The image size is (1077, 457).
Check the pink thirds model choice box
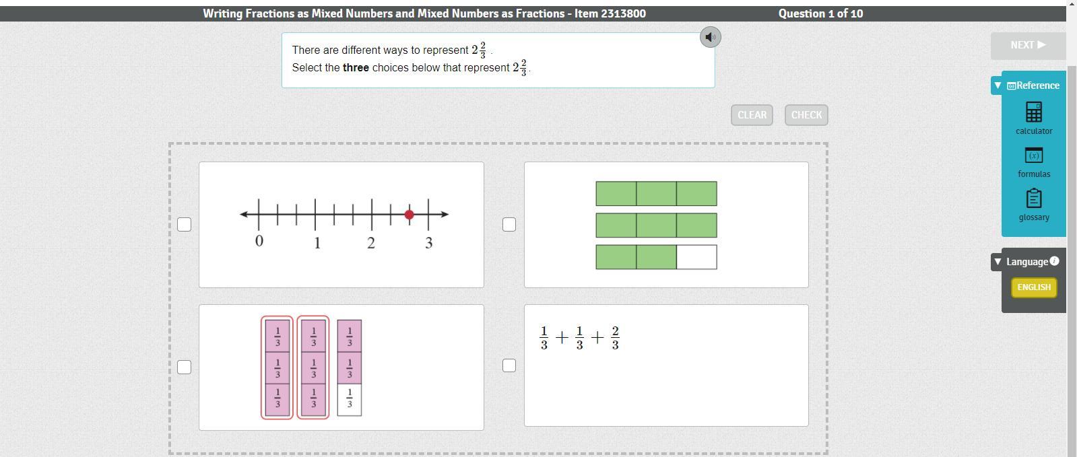(184, 367)
